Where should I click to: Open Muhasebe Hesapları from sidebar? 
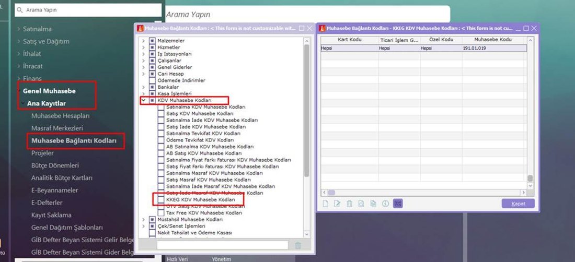61,116
